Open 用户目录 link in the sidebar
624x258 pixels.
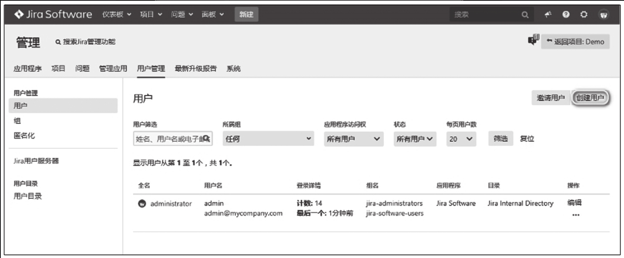pos(28,196)
